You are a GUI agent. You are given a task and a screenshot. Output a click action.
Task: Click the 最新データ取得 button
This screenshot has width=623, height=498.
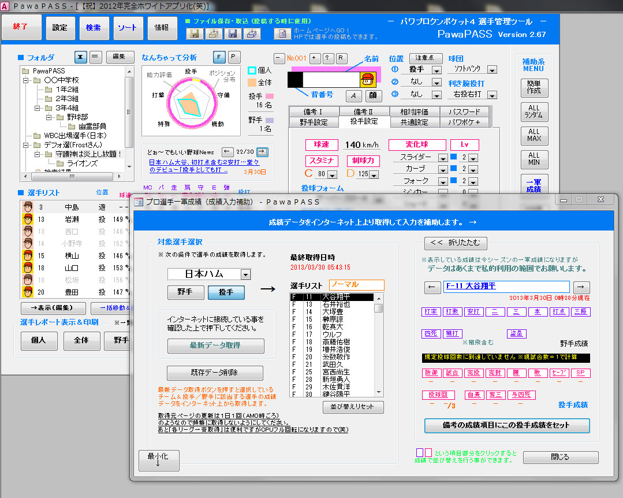tap(215, 345)
